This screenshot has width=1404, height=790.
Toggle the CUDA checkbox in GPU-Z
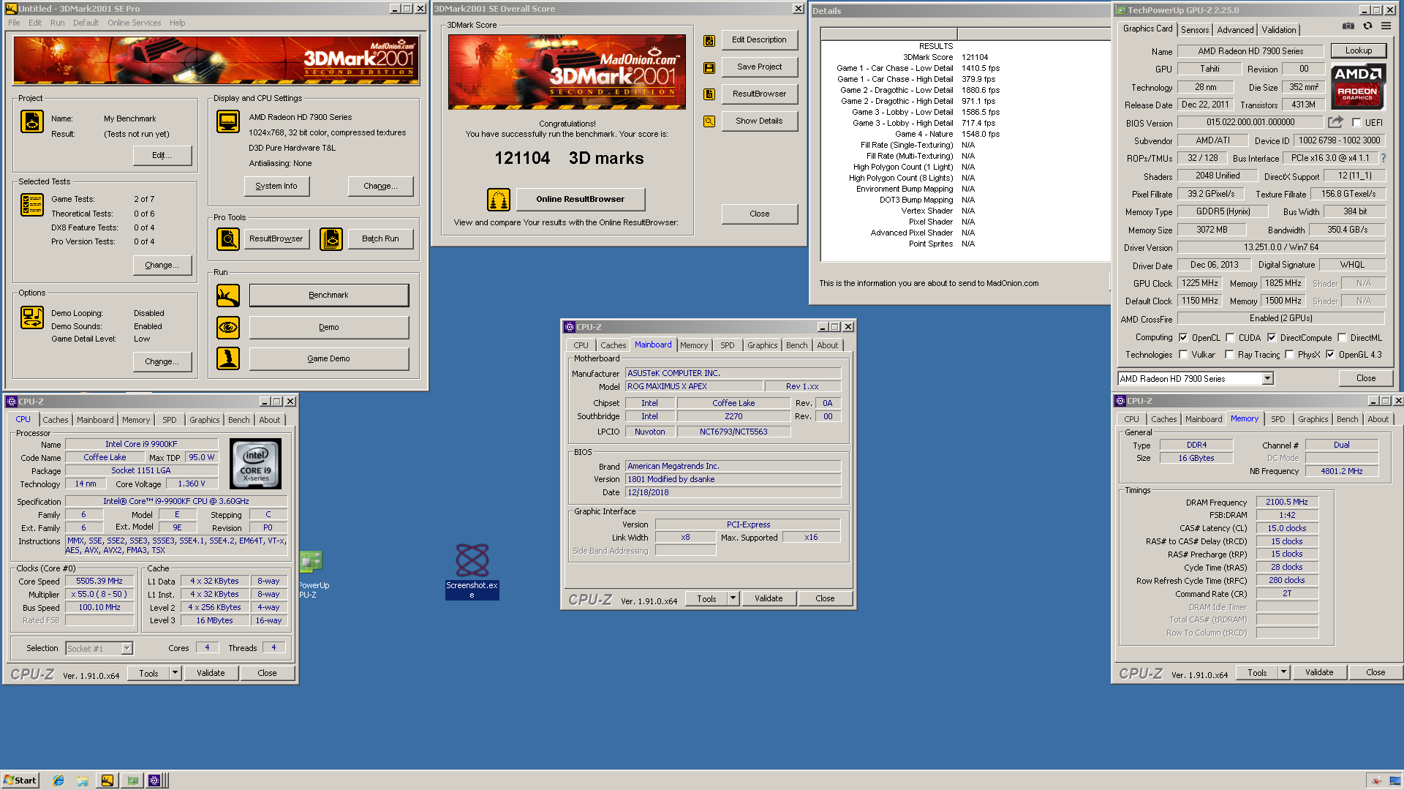(x=1230, y=338)
